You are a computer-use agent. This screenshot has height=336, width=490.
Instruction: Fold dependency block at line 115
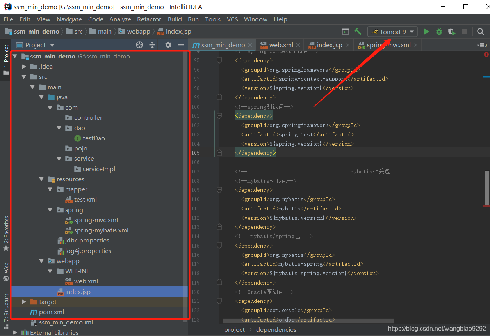click(x=219, y=246)
